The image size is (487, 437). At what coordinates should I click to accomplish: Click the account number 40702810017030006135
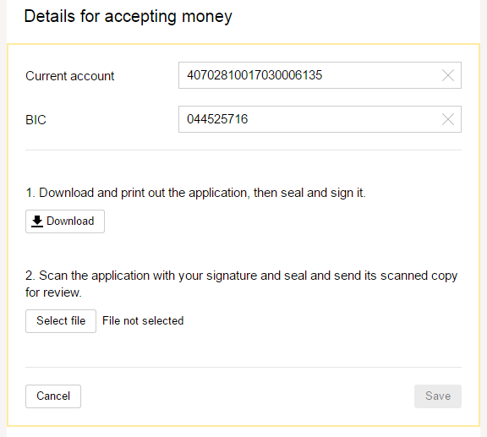tap(254, 75)
